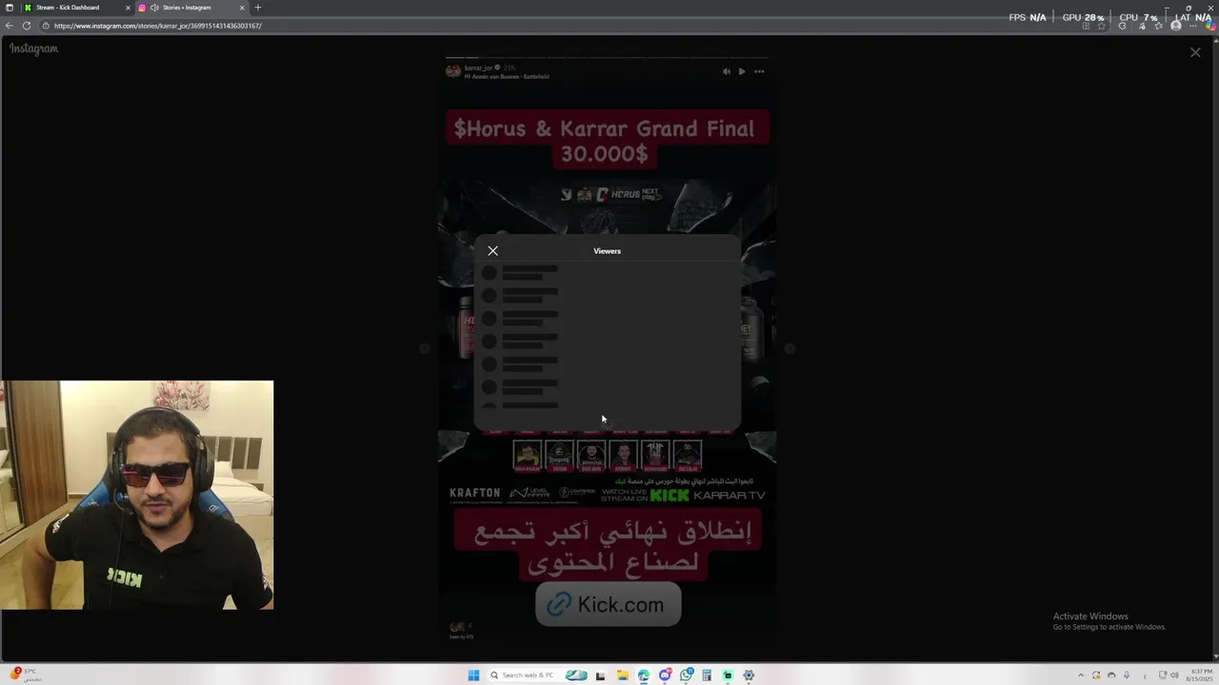Open Microsoft Edge from the taskbar
The image size is (1219, 685).
pyautogui.click(x=644, y=675)
